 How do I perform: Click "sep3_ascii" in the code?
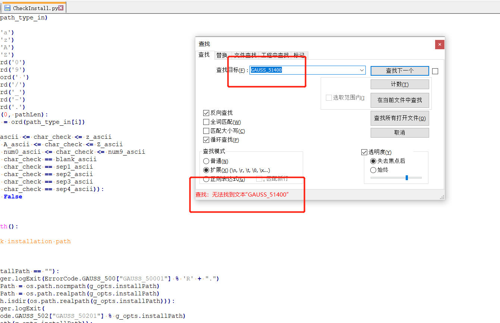[75, 182]
